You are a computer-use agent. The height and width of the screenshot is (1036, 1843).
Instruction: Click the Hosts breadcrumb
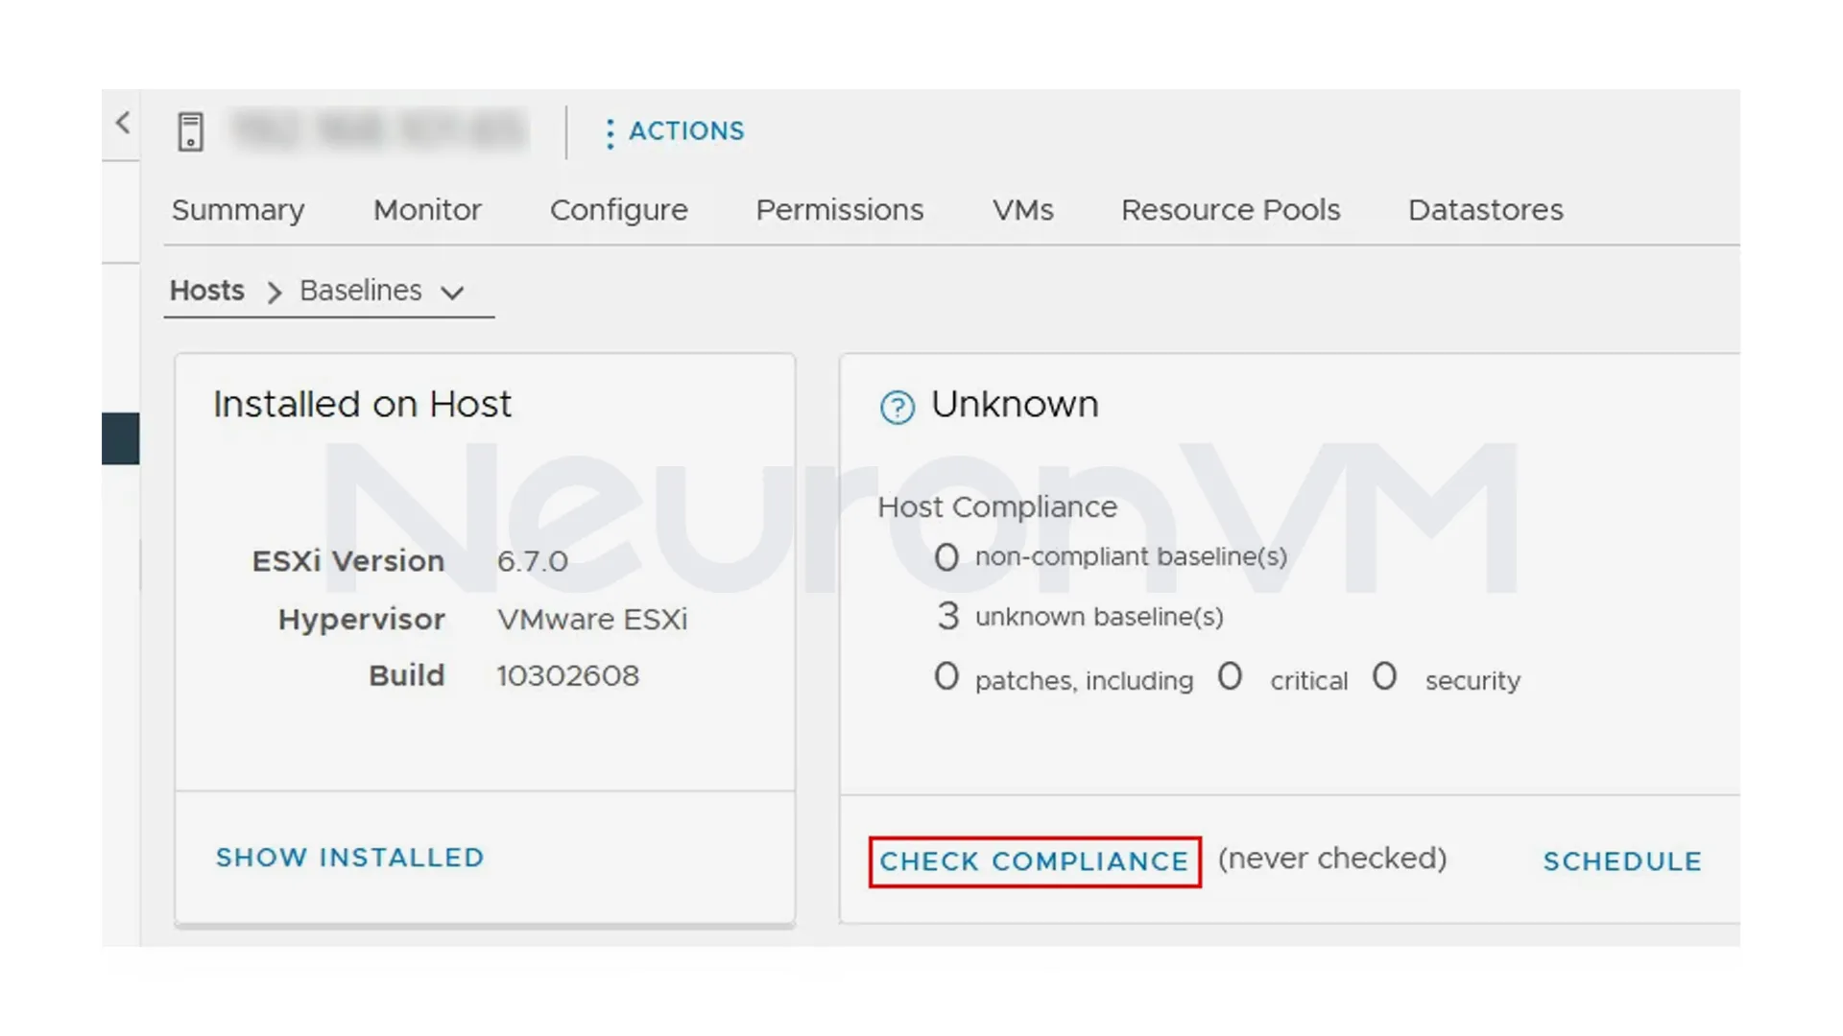207,291
